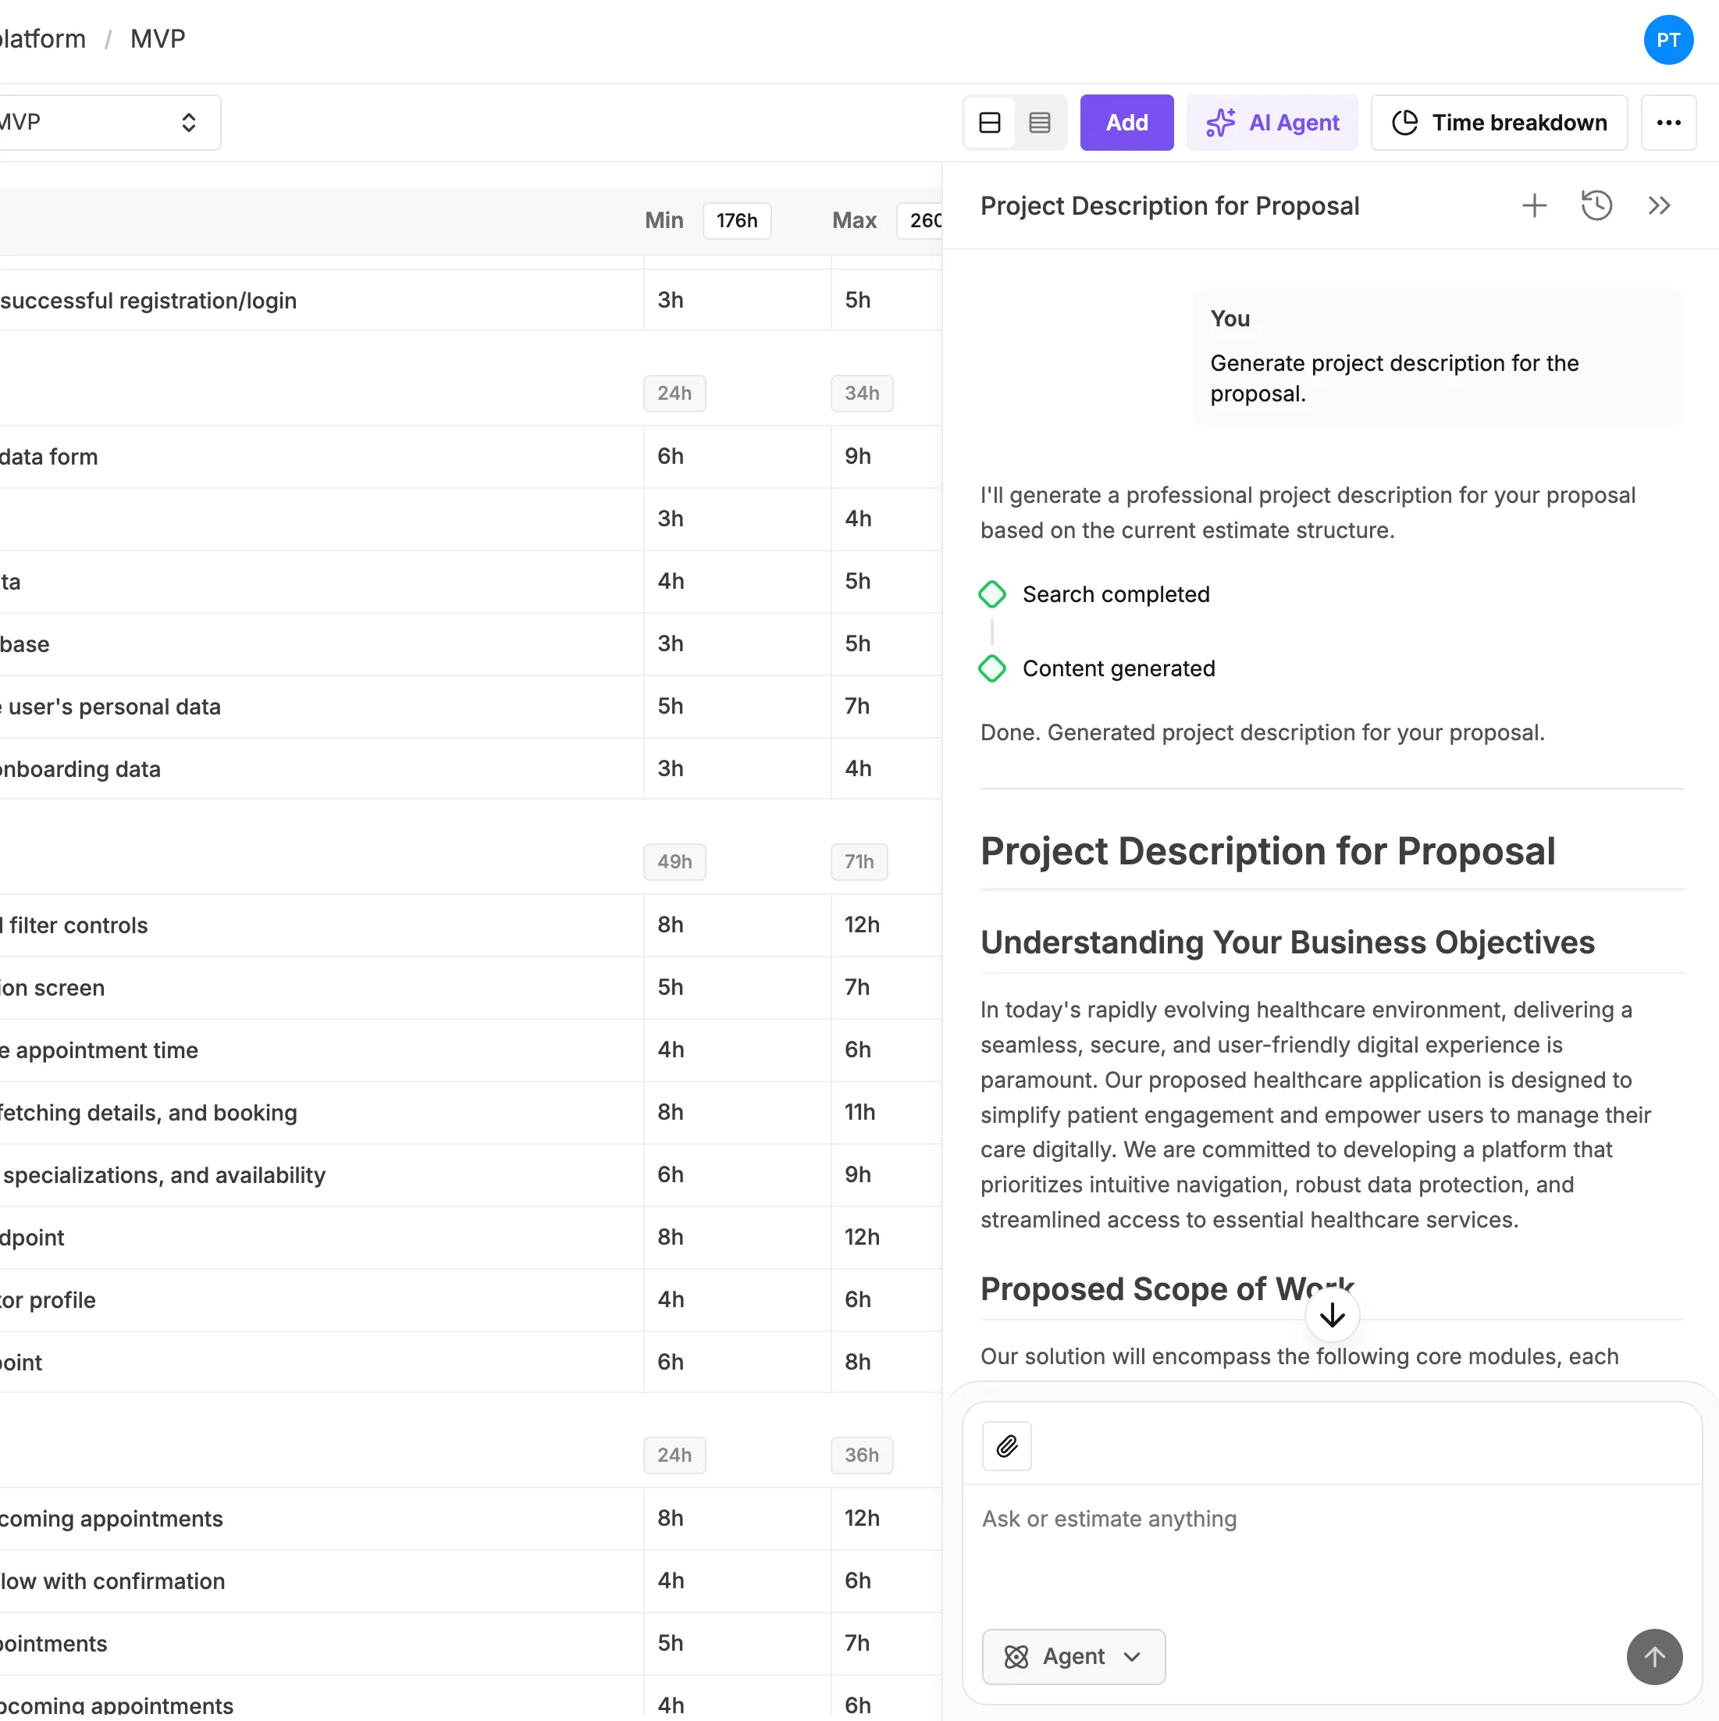Open the Time breakdown view
The image size is (1719, 1721).
pos(1499,123)
